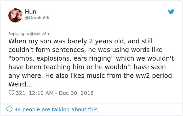
Task: Click the word "Weird..." in the tweet
Action: point(20,85)
